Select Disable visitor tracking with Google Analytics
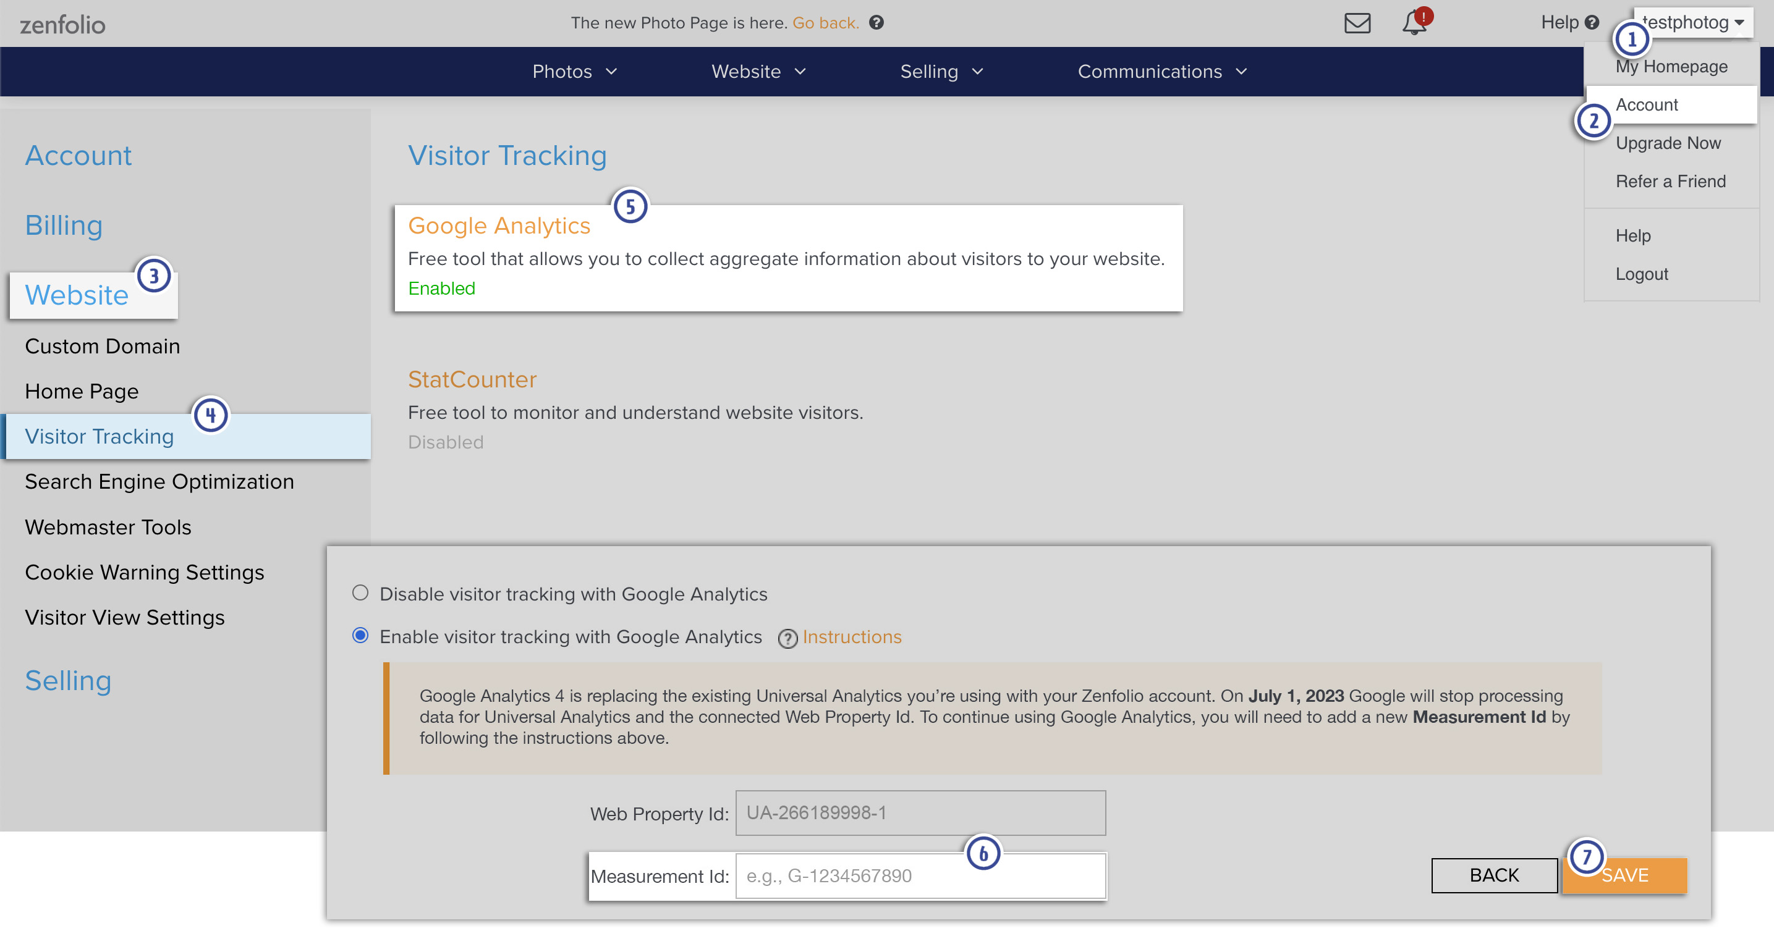 pyautogui.click(x=360, y=593)
